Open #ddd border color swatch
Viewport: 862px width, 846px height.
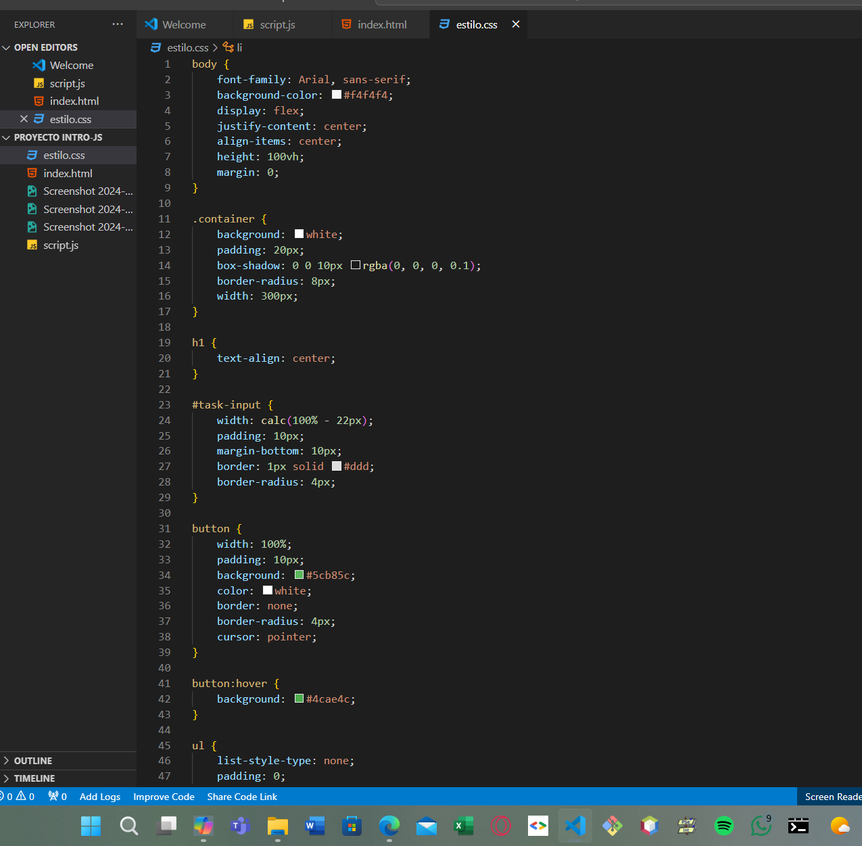tap(337, 466)
